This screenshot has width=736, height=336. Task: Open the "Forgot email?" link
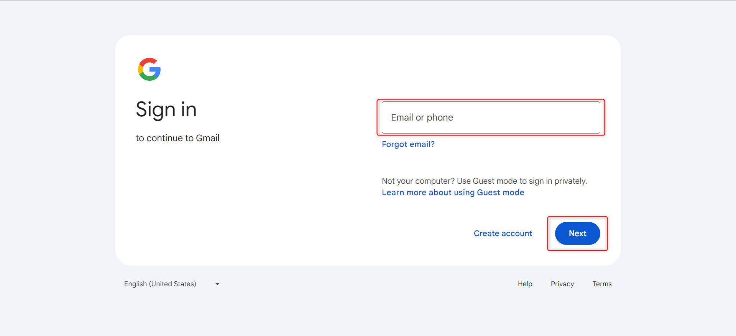(408, 144)
